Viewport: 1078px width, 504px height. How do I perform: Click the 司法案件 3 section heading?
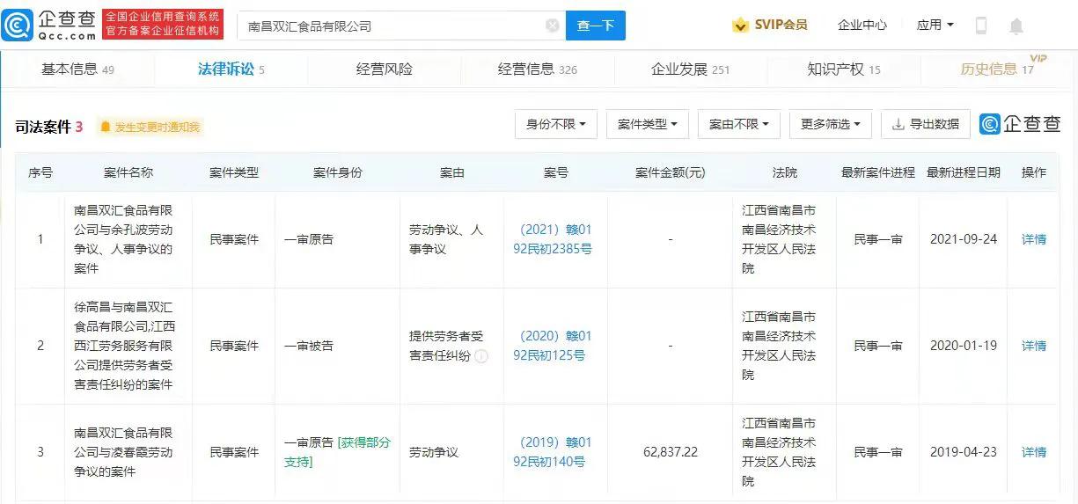tap(49, 127)
